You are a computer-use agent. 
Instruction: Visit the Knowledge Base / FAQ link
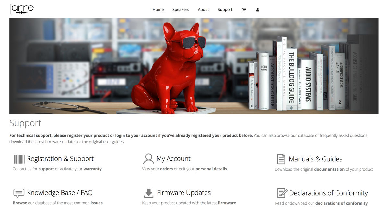click(60, 193)
